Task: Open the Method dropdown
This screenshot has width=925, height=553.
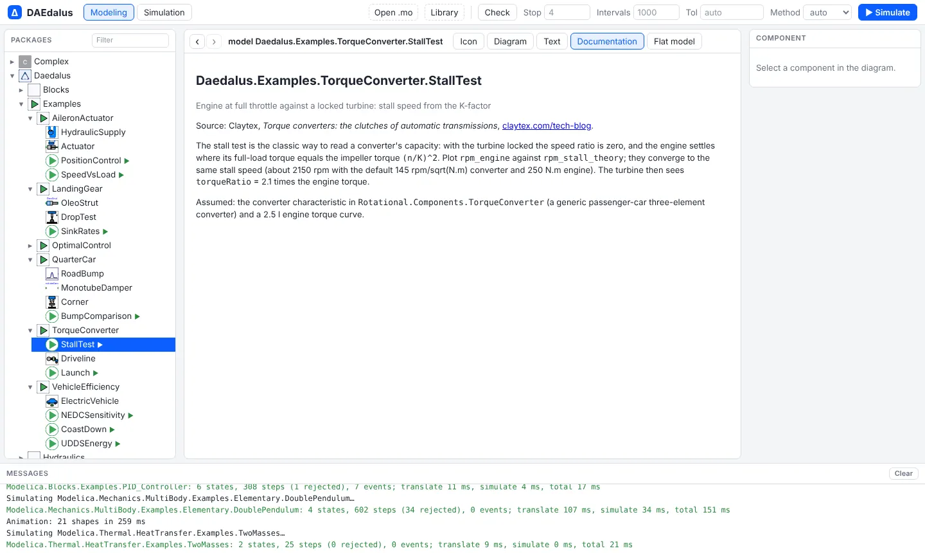Action: pyautogui.click(x=827, y=12)
